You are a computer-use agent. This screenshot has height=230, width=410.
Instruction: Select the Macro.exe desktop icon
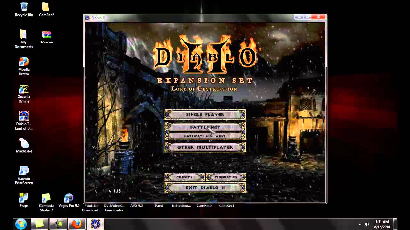[x=24, y=146]
